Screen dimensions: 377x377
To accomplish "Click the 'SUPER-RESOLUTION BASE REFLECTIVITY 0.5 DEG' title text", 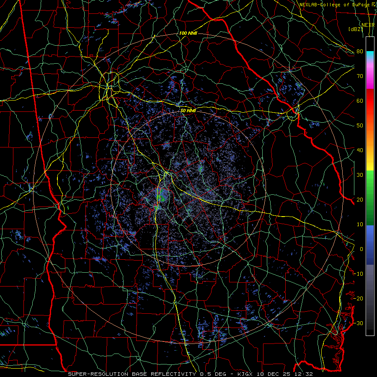I will 147,374.
